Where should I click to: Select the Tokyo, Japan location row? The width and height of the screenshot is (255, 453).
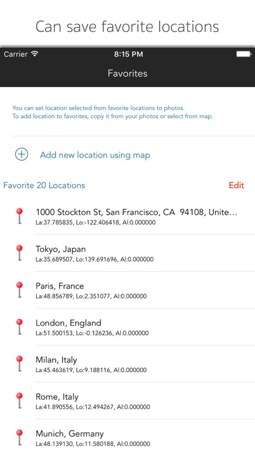[x=127, y=253]
